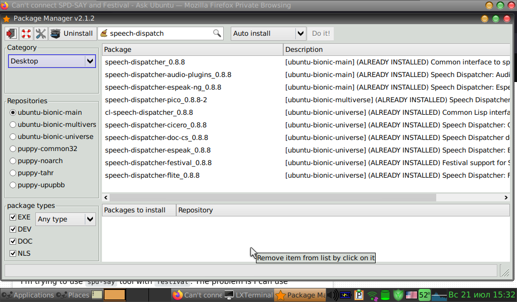Click the green storage cylinder tray icon

pos(385,295)
